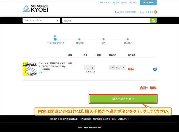The image size is (179, 132).
Task: Click the 購入手続きへ進む proceed button
Action: 123,99
